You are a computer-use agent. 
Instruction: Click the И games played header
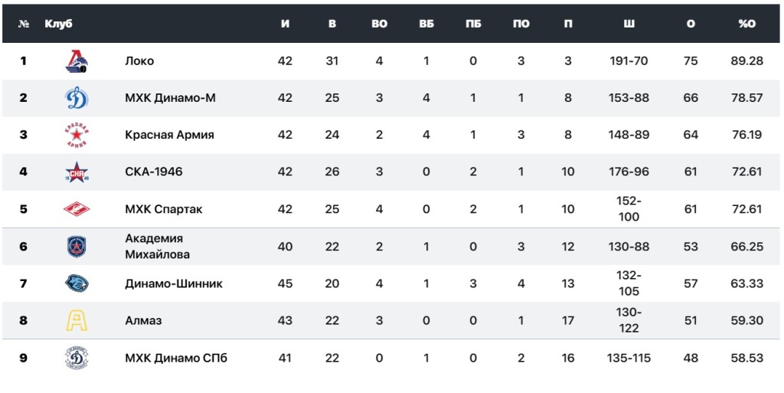tap(285, 24)
